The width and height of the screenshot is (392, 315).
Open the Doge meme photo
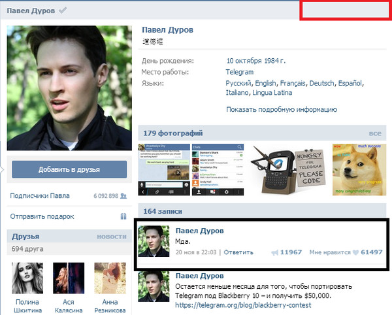click(359, 169)
